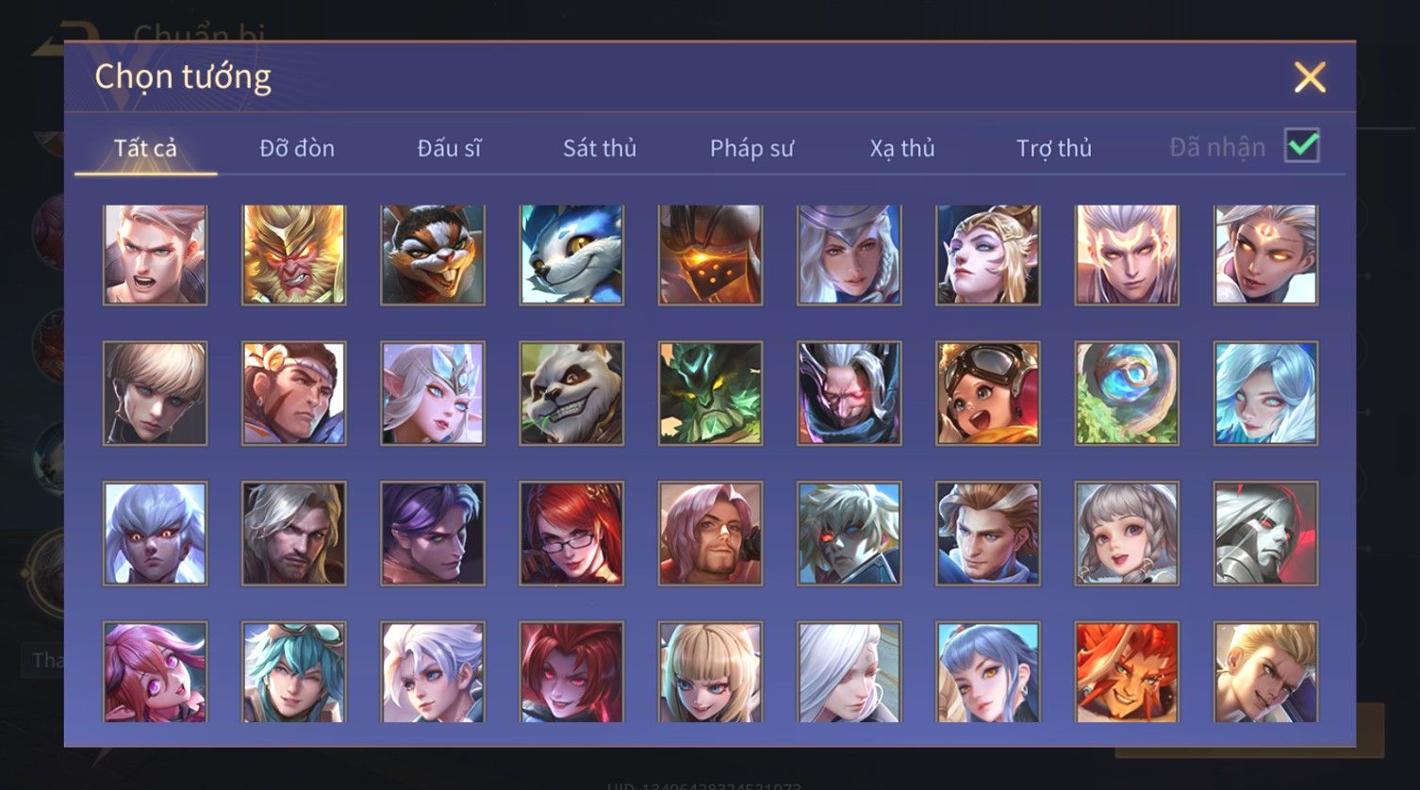Select the green forest monster hero
This screenshot has width=1420, height=790.
[x=710, y=393]
